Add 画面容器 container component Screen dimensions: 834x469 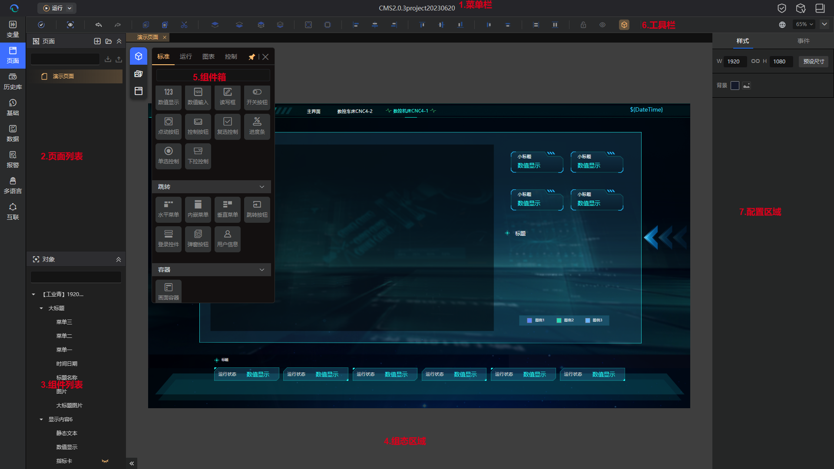(x=169, y=291)
